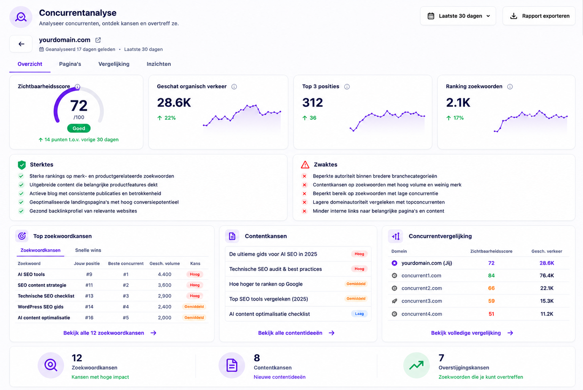This screenshot has width=583, height=390.
Task: Click the download icon in Rapport exporteren
Action: [x=513, y=16]
